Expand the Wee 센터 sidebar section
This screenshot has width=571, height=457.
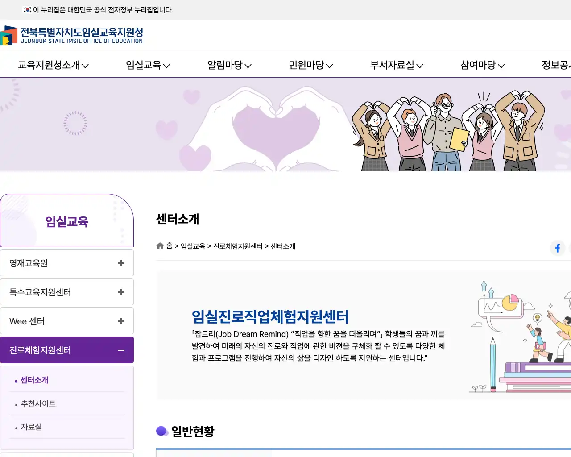click(120, 321)
